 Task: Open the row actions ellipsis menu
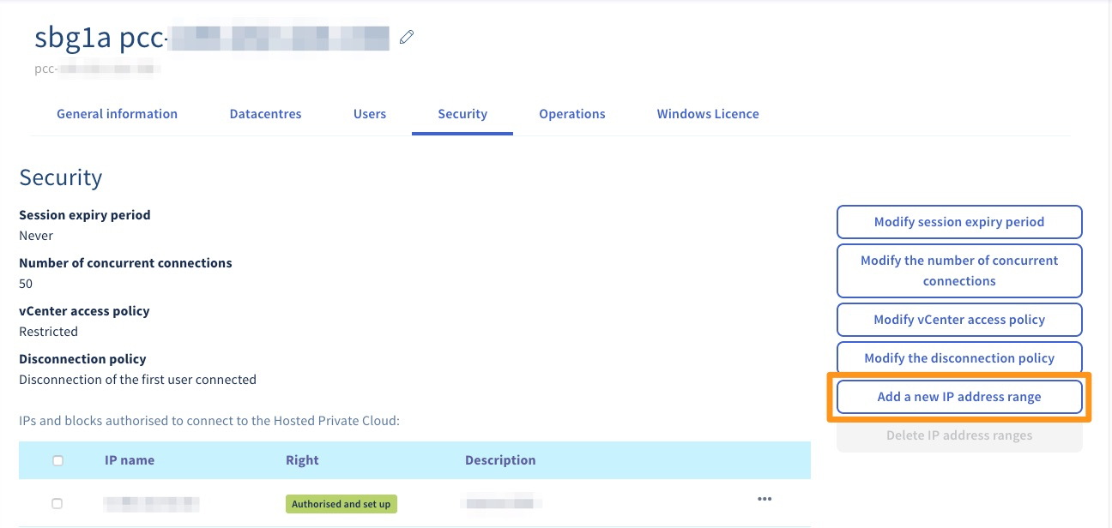click(x=764, y=499)
